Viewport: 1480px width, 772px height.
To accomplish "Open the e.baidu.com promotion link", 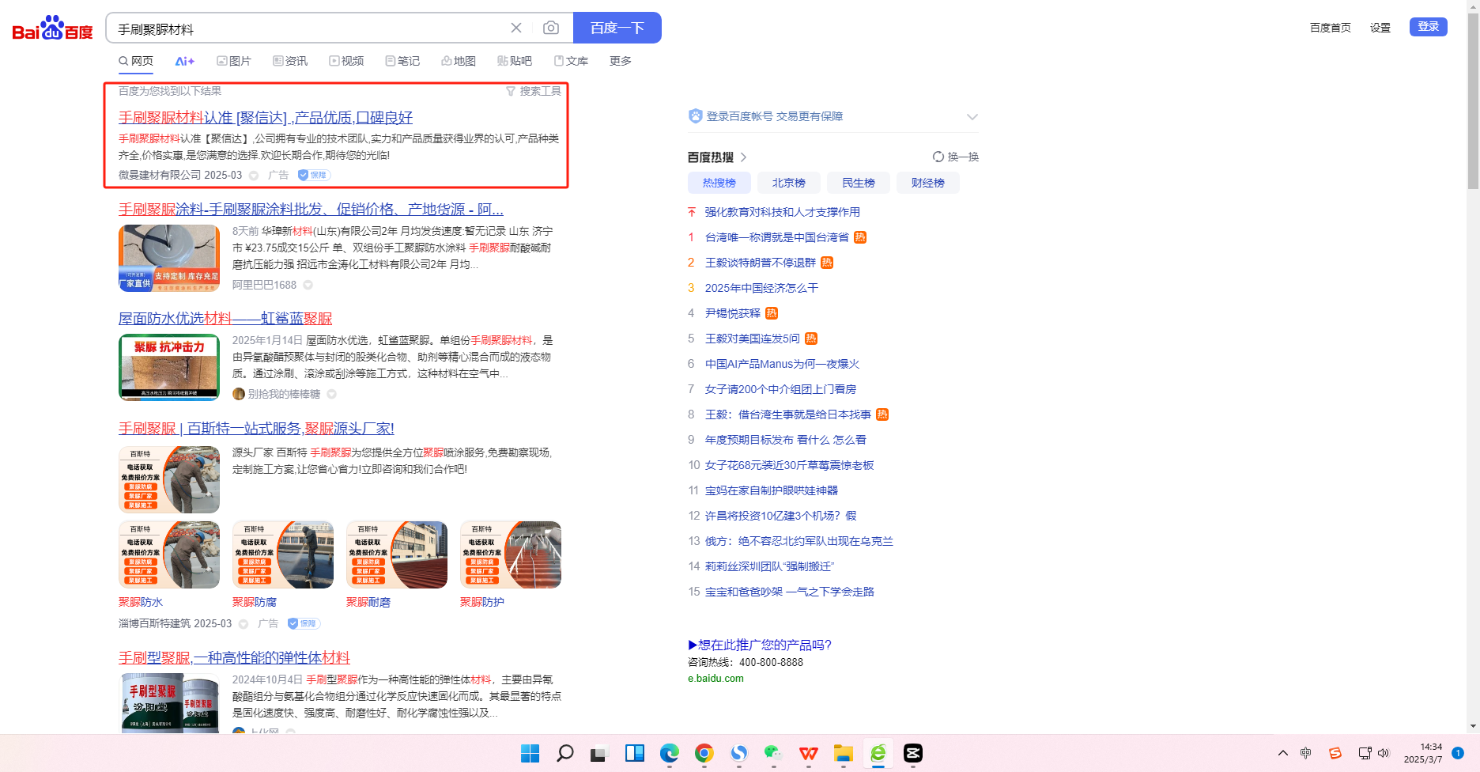I will (x=715, y=679).
